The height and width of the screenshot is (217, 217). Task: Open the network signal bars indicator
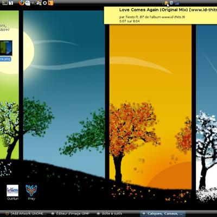coord(177,3)
